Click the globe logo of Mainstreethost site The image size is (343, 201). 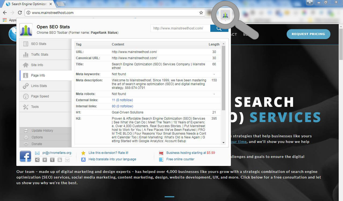tap(12, 34)
